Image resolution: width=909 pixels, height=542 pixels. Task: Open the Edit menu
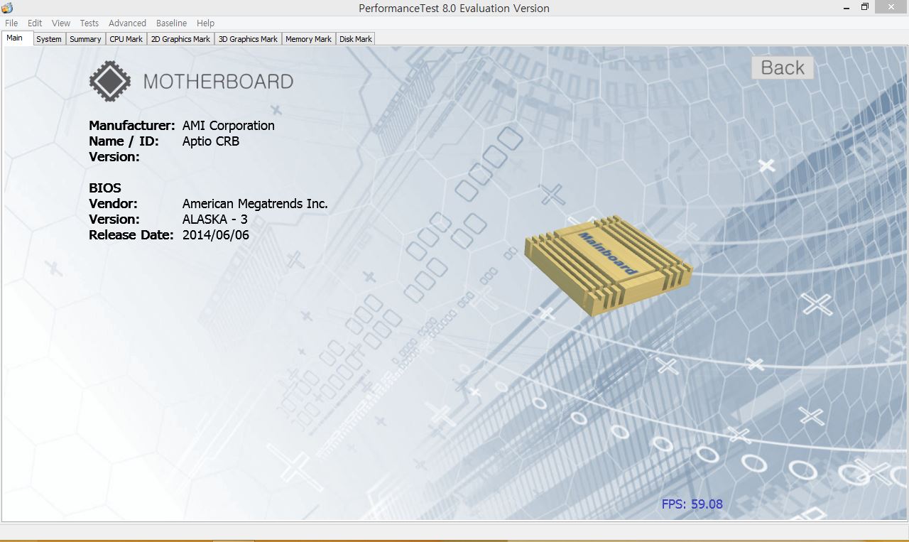tap(35, 23)
